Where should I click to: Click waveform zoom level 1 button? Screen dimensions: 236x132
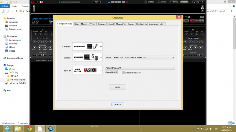click(202, 6)
